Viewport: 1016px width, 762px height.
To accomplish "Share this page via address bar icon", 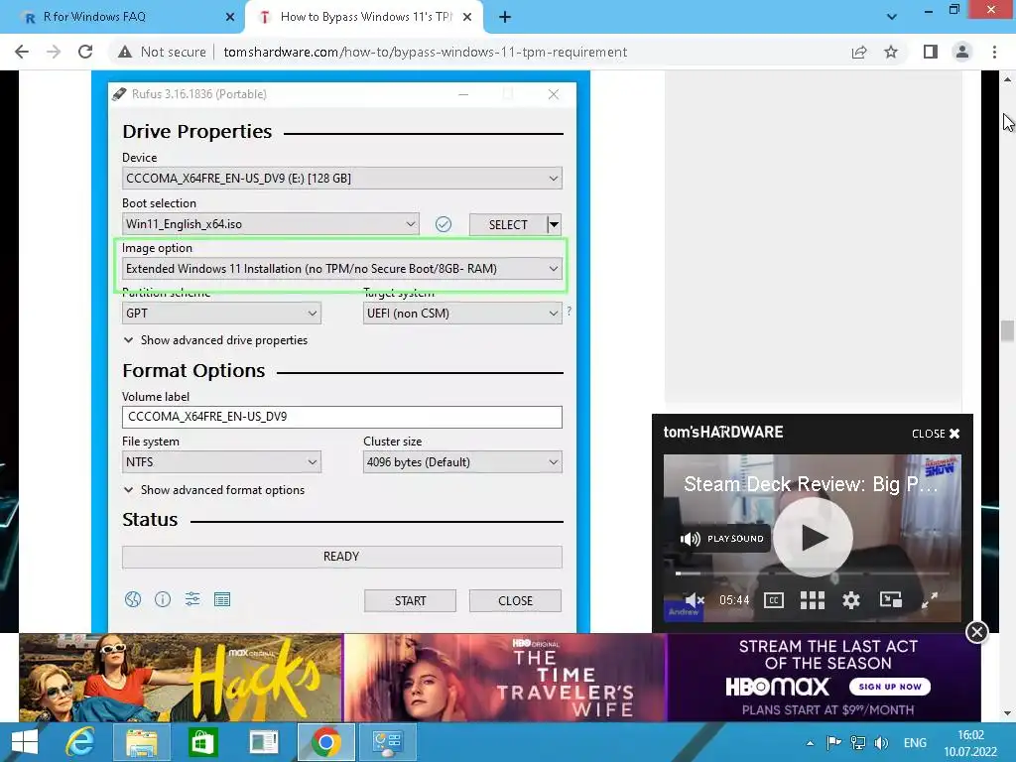I will [859, 52].
